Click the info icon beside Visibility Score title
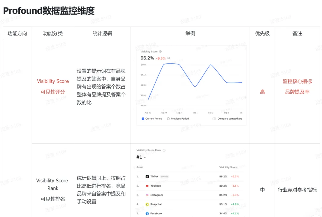This screenshot has width=322, height=217. tap(160, 52)
